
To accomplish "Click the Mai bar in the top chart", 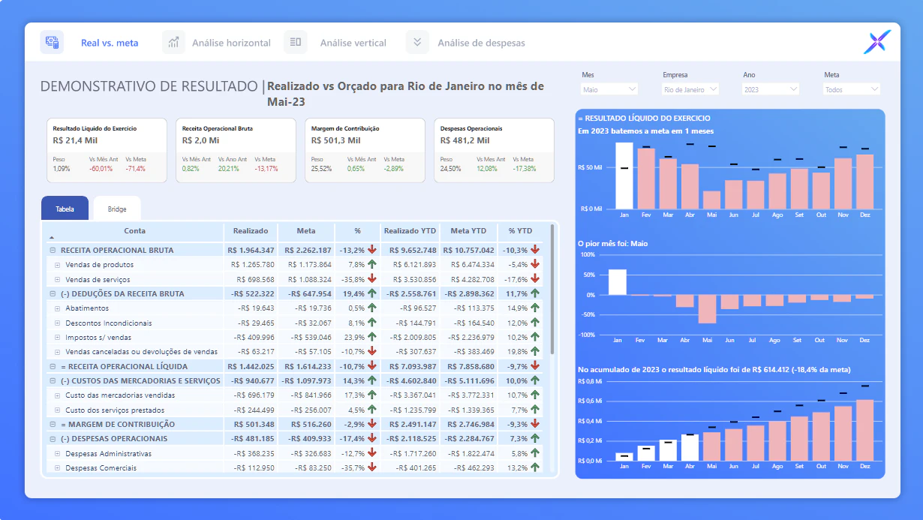I will [x=711, y=200].
